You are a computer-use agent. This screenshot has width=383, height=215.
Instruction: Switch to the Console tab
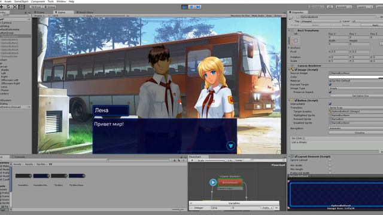(x=19, y=156)
